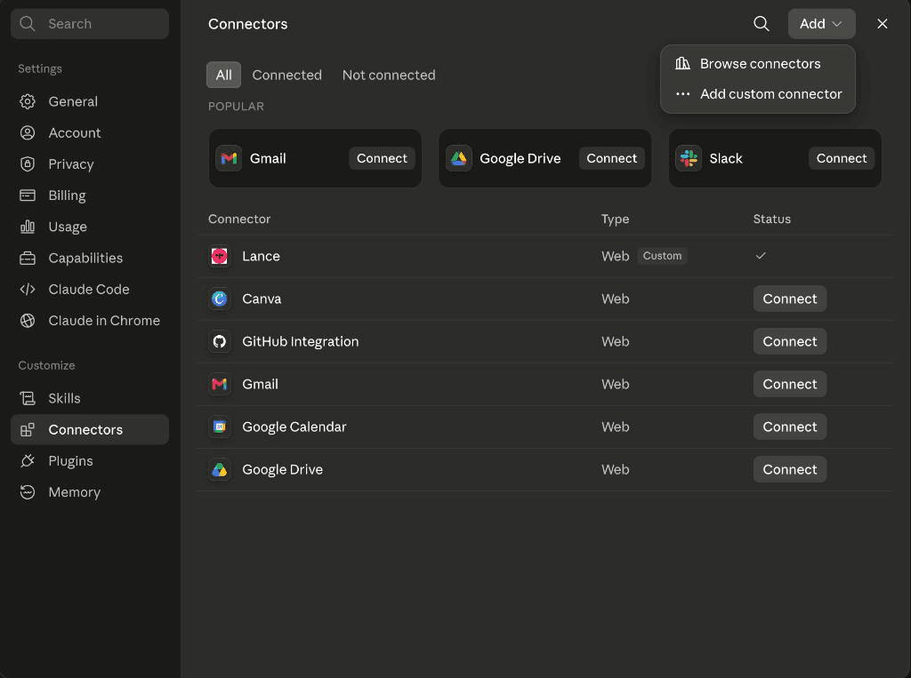Click the Claude in Chrome globe icon
This screenshot has width=911, height=678.
pos(28,321)
